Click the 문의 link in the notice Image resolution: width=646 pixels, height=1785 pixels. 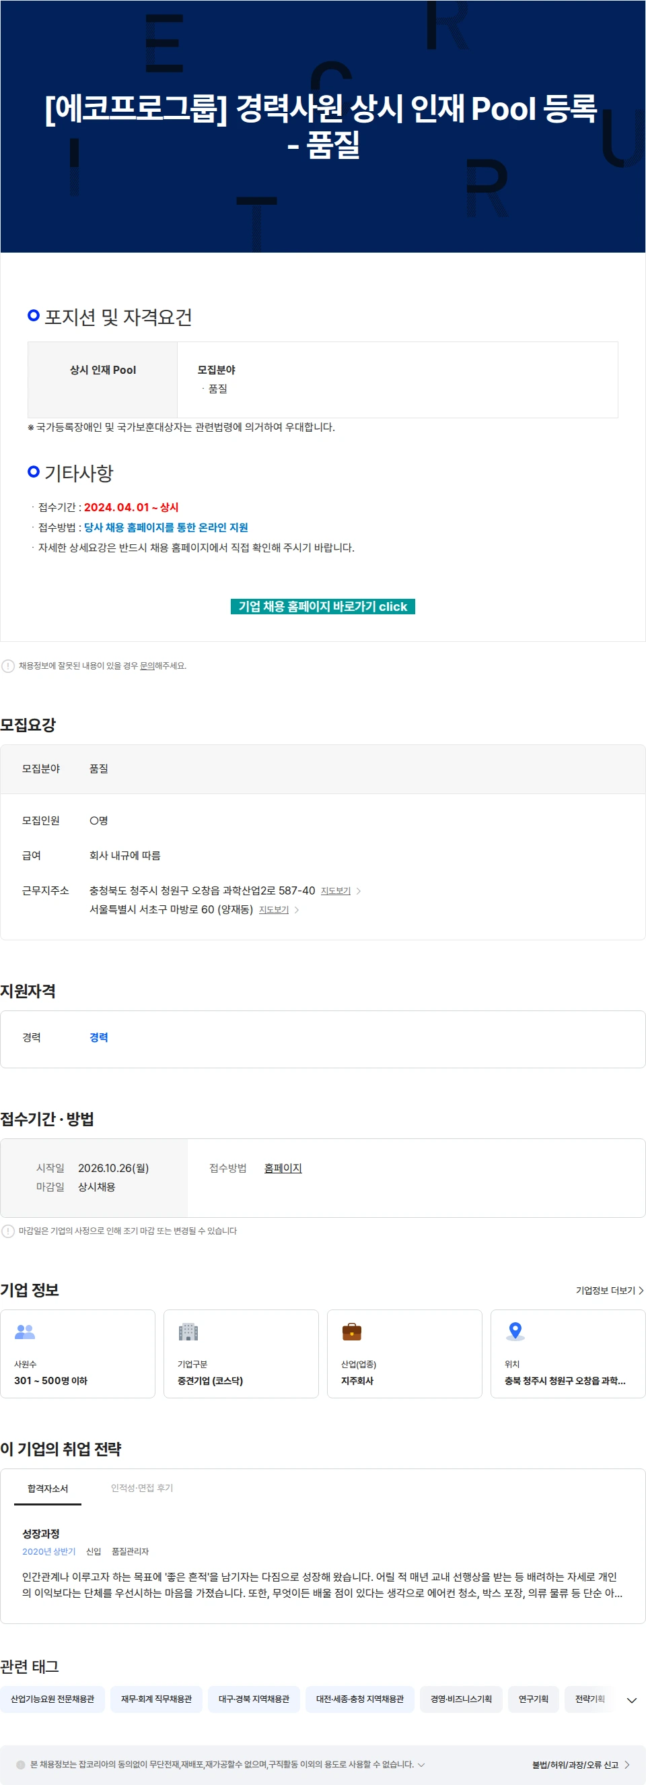click(x=147, y=666)
